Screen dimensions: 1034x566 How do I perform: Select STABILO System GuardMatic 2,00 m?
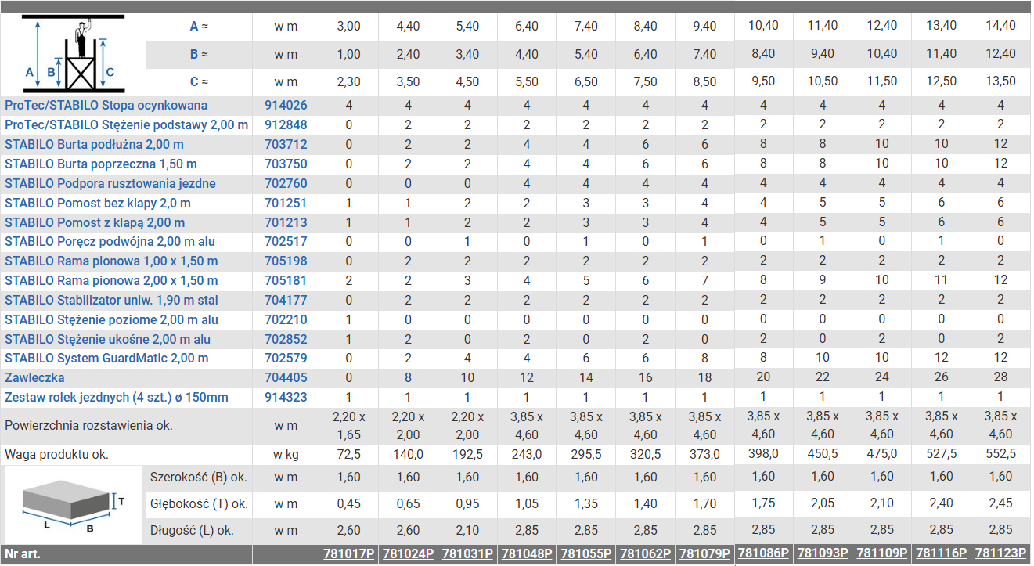point(106,359)
